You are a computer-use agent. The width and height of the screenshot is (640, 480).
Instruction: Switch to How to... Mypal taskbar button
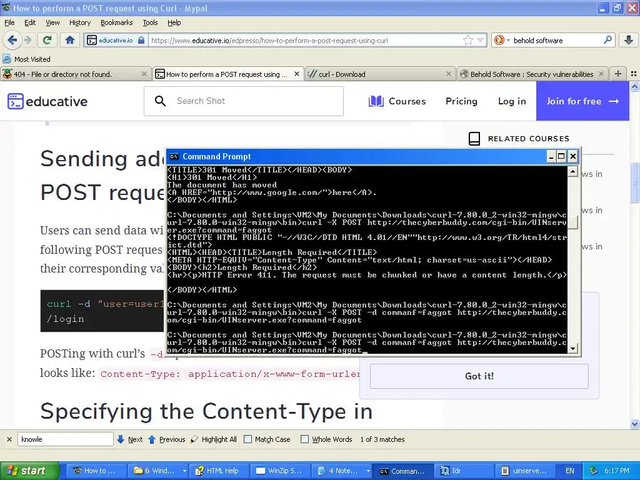tap(95, 471)
